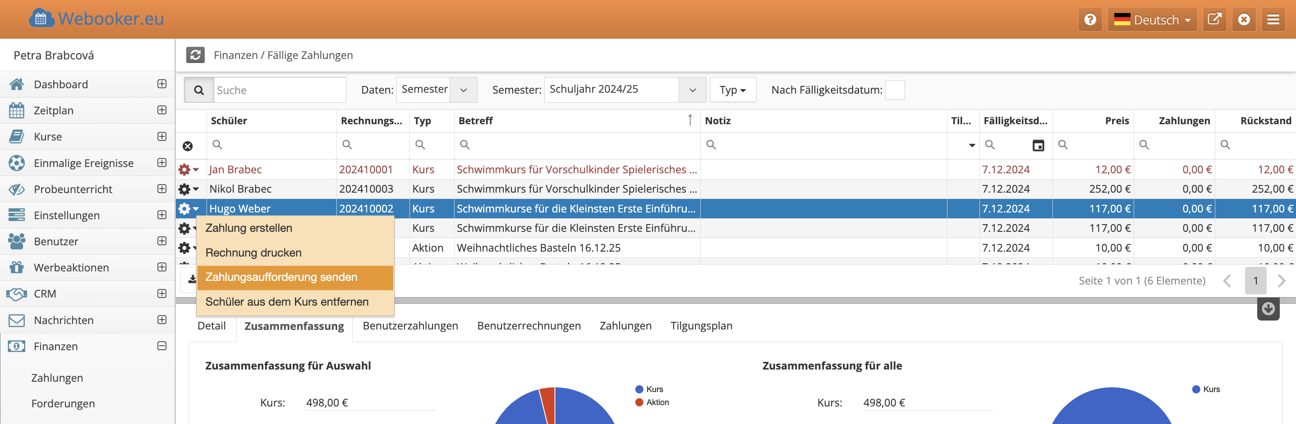1296x424 pixels.
Task: Switch to the Detail tab
Action: pyautogui.click(x=211, y=326)
